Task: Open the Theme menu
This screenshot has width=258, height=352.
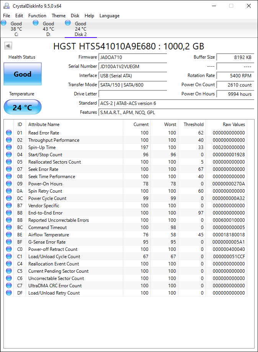Action: [x=59, y=16]
